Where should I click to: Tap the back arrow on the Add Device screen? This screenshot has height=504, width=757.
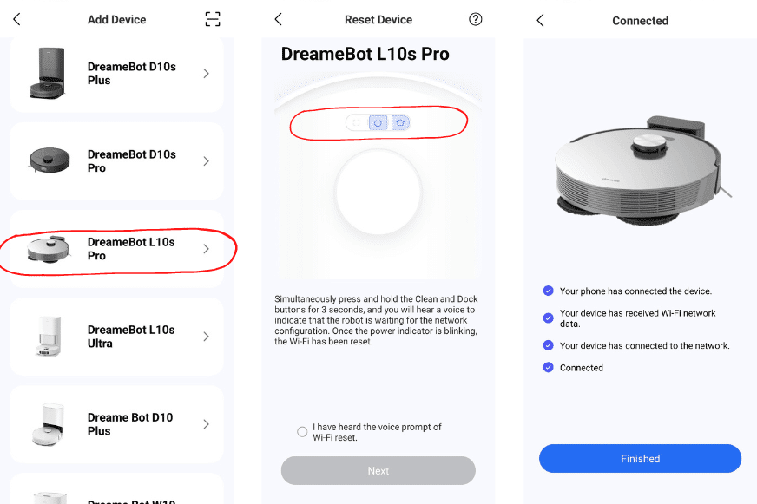[16, 18]
